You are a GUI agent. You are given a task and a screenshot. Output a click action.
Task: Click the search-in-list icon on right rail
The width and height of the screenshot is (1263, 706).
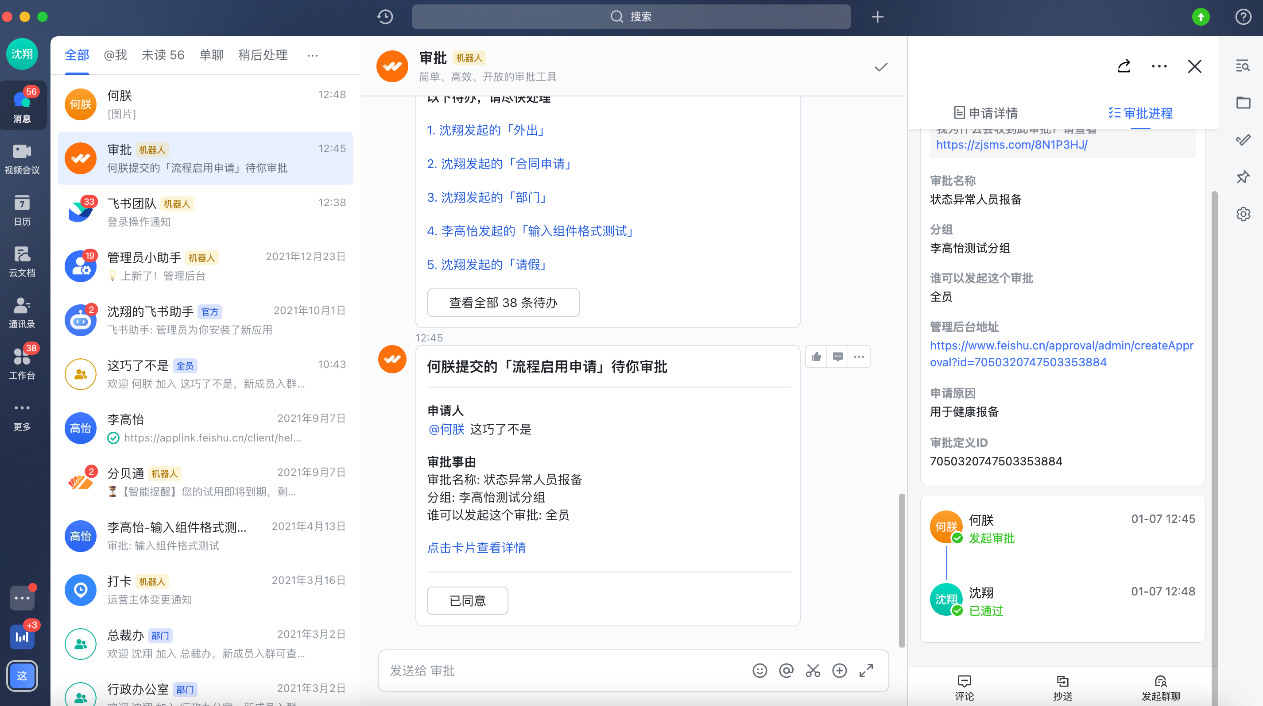[x=1243, y=65]
